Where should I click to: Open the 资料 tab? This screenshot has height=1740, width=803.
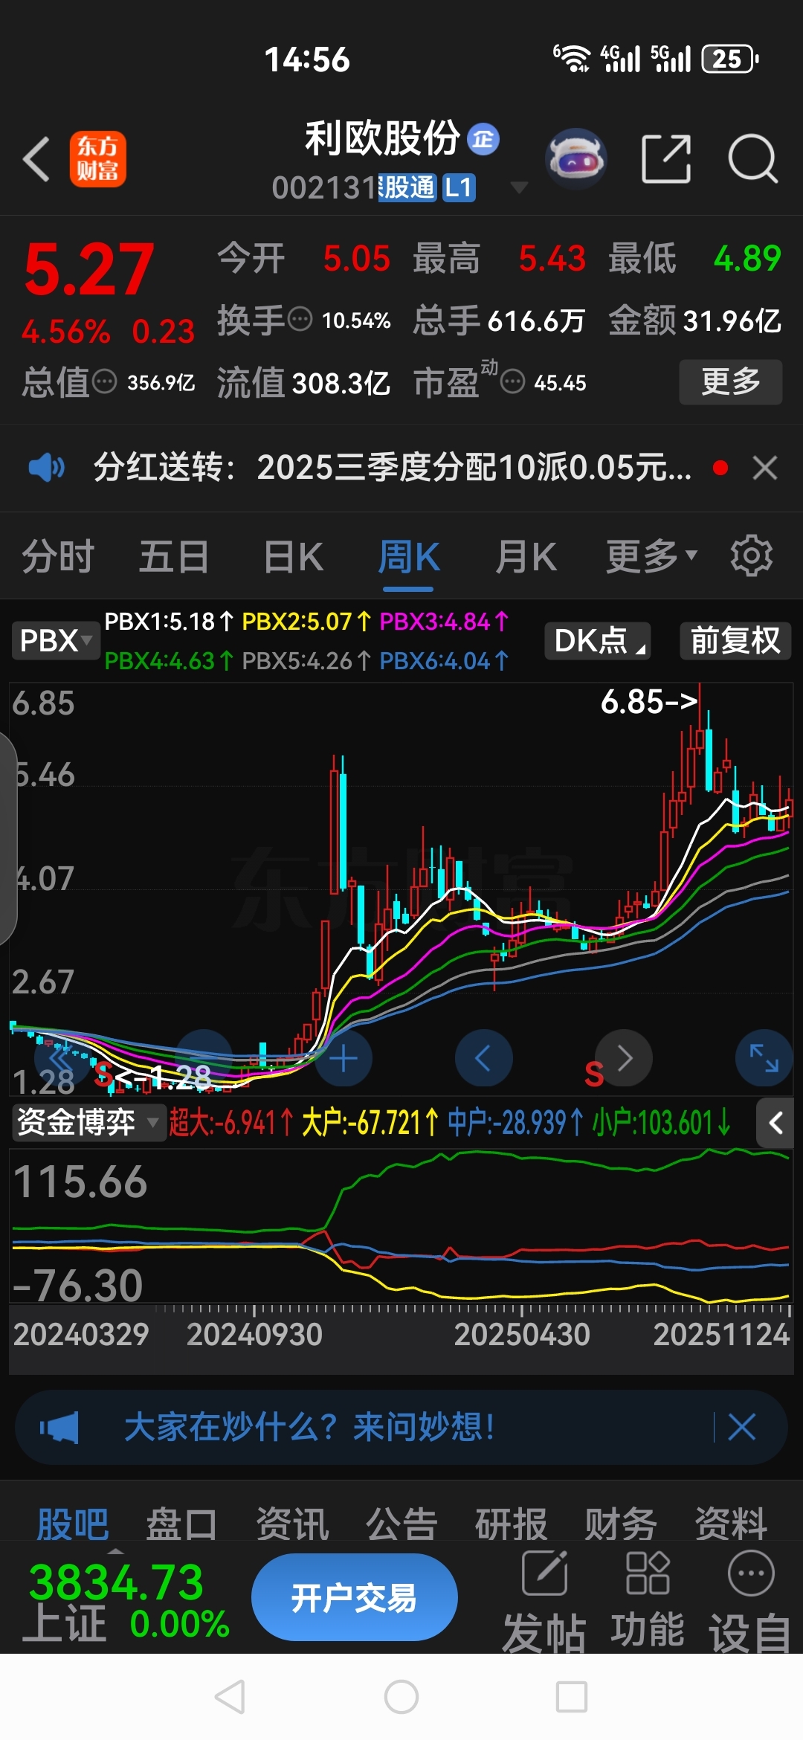tap(731, 1524)
